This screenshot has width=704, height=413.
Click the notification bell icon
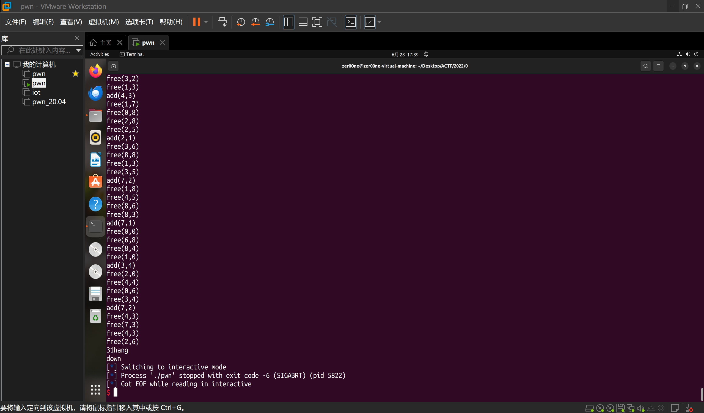click(x=426, y=54)
